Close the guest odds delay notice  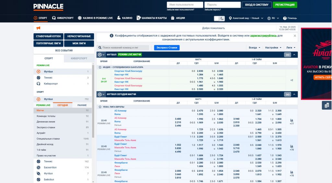pos(295,36)
